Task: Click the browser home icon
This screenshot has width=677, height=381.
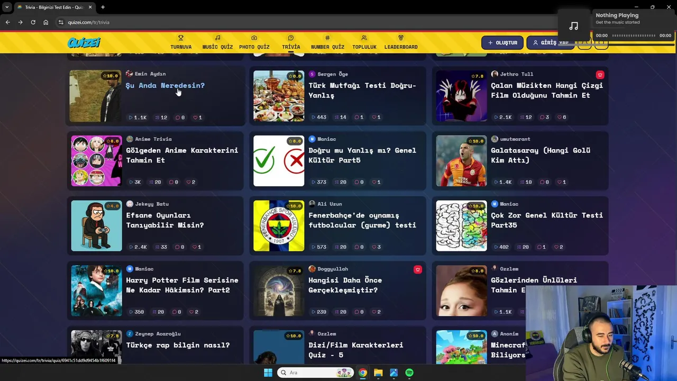Action: pyautogui.click(x=45, y=22)
